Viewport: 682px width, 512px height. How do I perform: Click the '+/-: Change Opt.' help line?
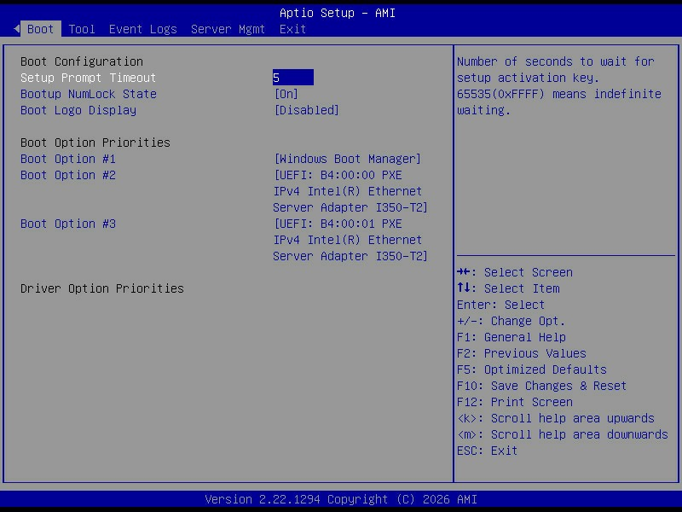511,322
